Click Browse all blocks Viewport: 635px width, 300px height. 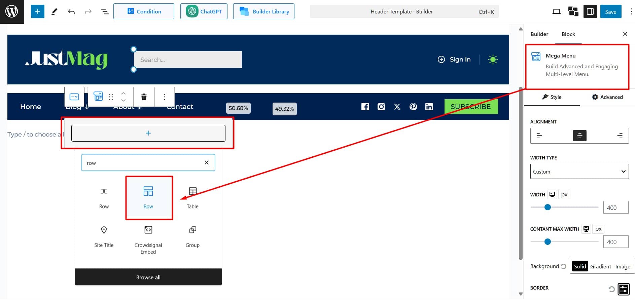148,277
